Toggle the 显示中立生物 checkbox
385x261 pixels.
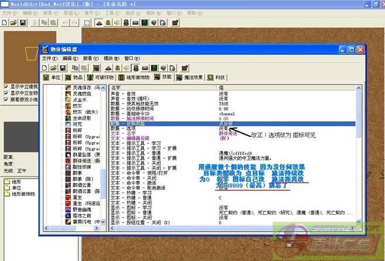click(6, 92)
